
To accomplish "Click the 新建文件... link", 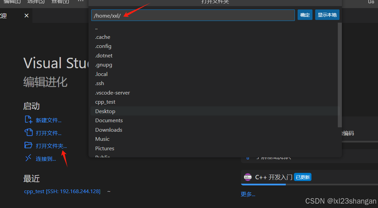I will tap(48, 120).
